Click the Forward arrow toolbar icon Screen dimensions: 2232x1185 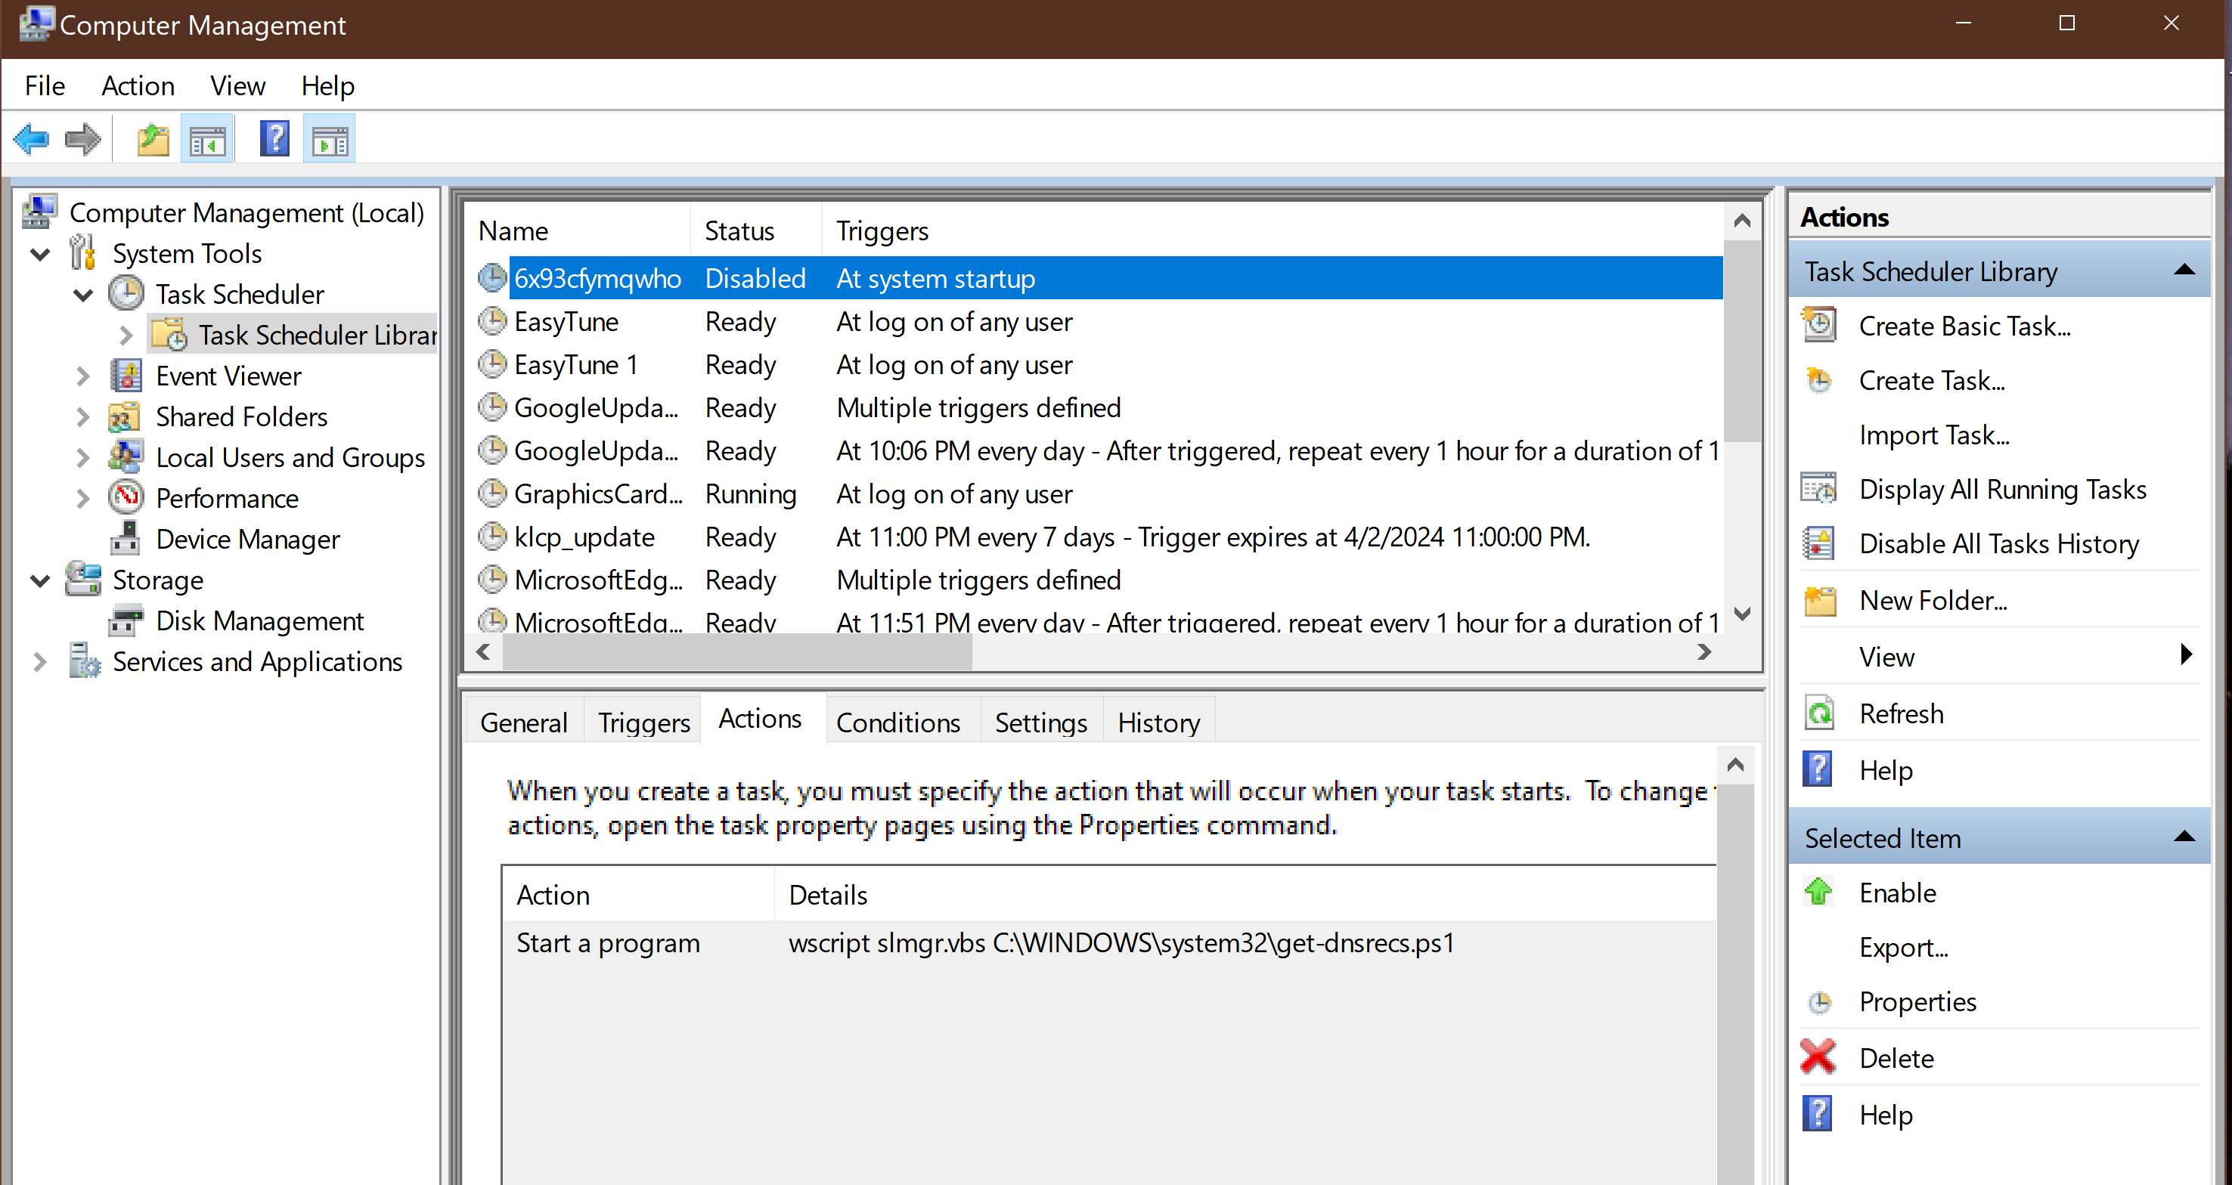click(82, 138)
